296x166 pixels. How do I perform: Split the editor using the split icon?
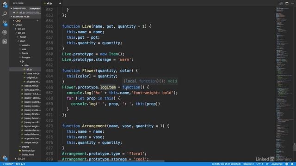[x=287, y=3]
